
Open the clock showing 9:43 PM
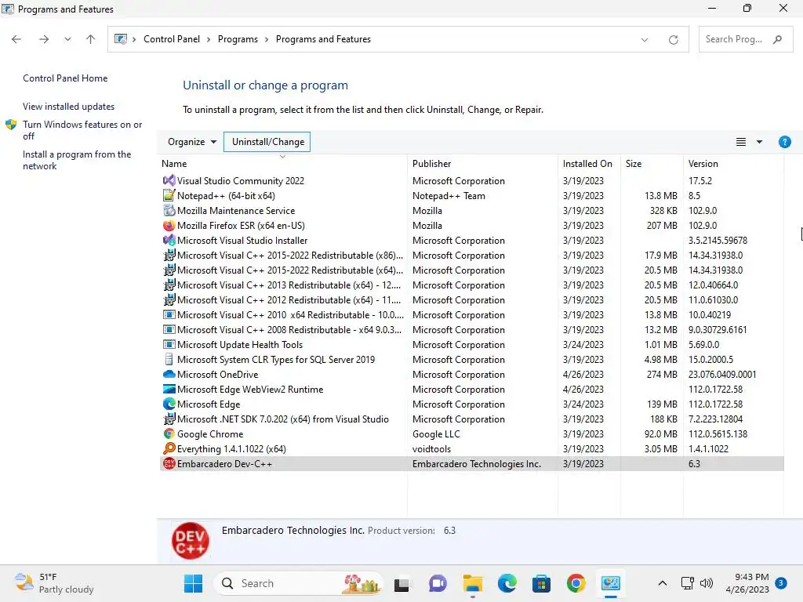747,583
